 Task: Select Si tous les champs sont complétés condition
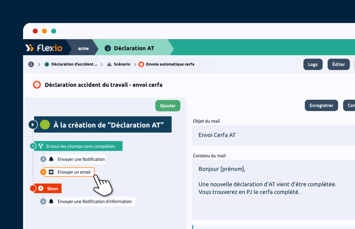point(78,146)
